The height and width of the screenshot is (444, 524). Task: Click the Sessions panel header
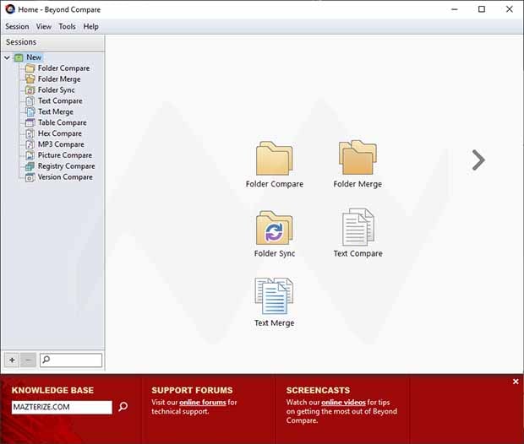52,42
